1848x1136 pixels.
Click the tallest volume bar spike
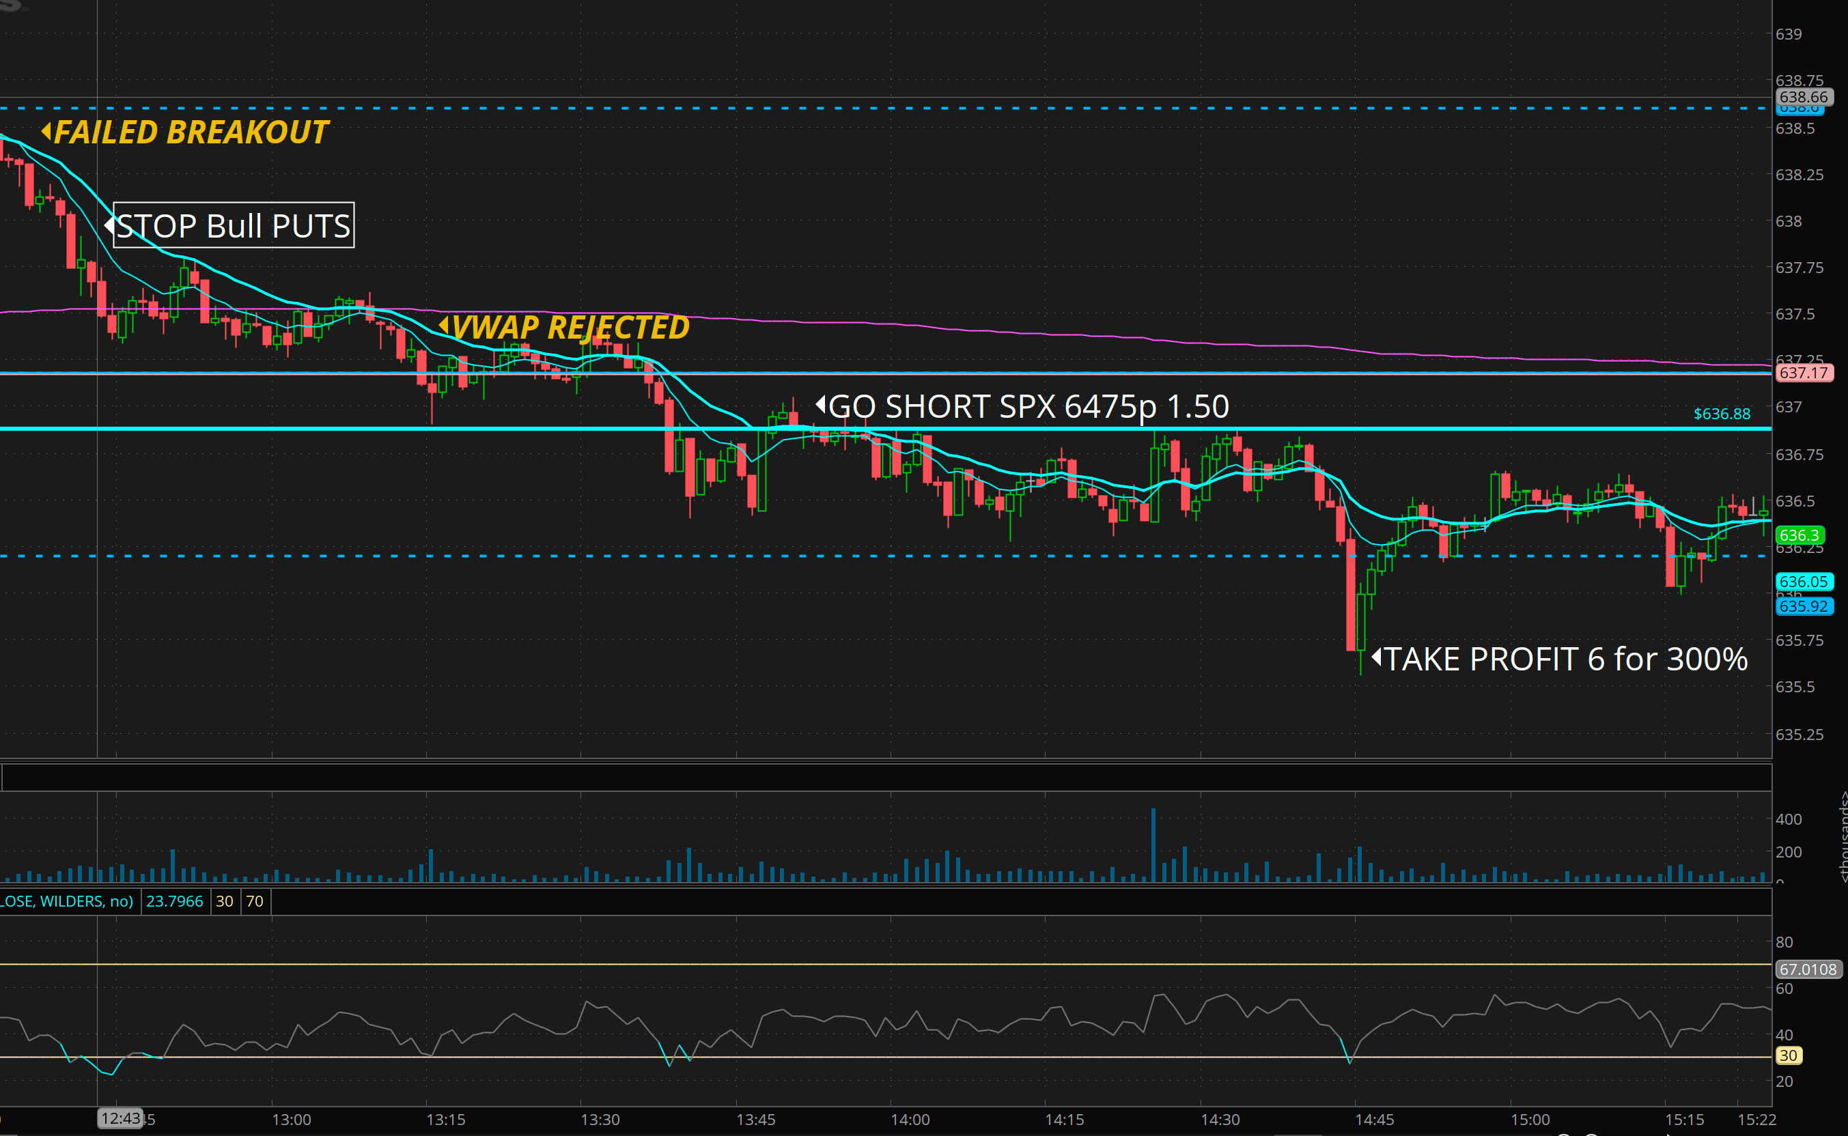[x=1153, y=845]
